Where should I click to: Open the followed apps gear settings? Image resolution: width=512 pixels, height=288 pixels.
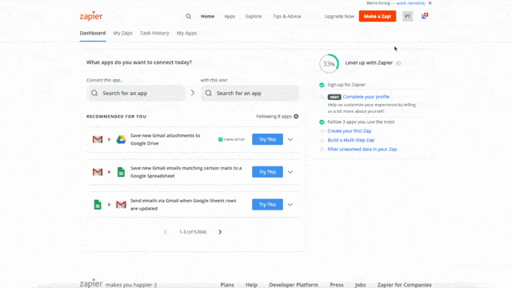click(x=296, y=116)
